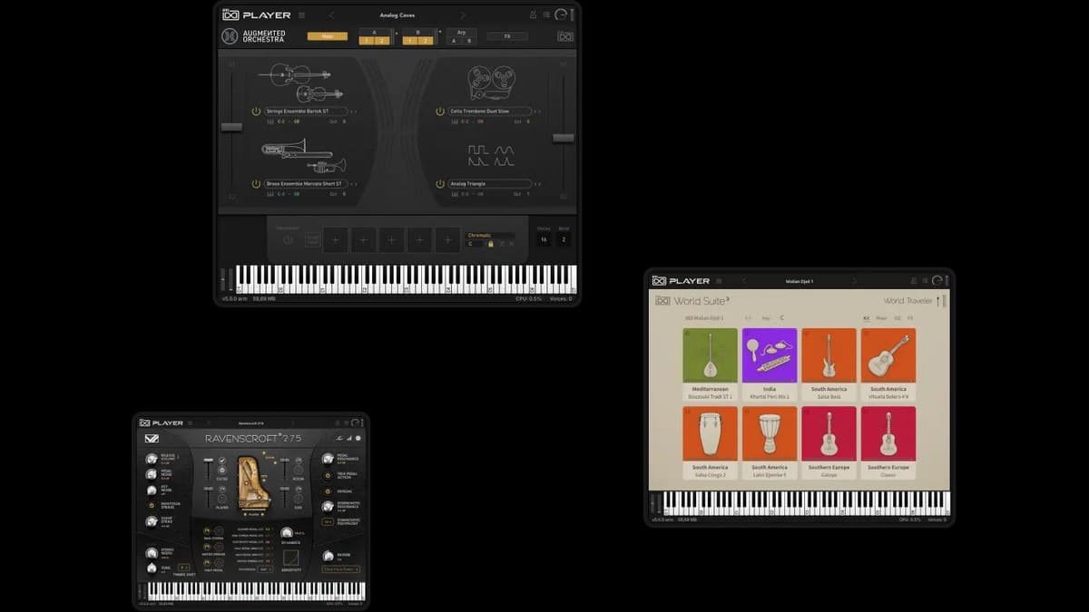Toggle power for Cello Trombone Duet layer
Screen dimensions: 1089x612
point(440,112)
